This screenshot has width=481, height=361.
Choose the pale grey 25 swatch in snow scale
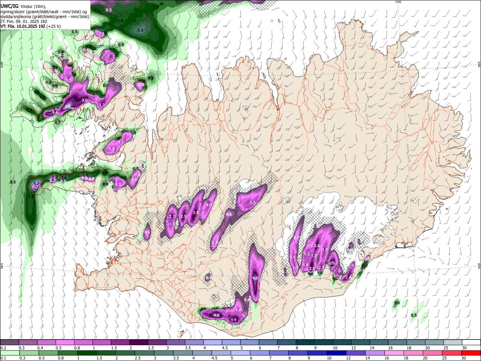pos(453,343)
